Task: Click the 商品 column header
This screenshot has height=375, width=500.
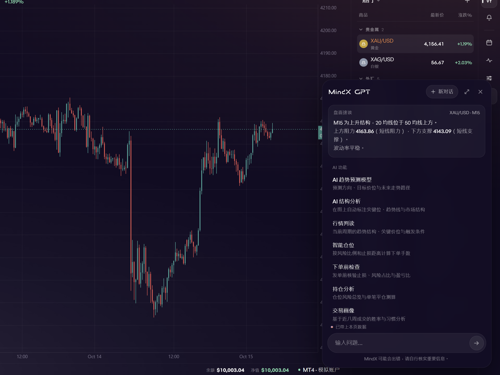Action: (x=363, y=15)
